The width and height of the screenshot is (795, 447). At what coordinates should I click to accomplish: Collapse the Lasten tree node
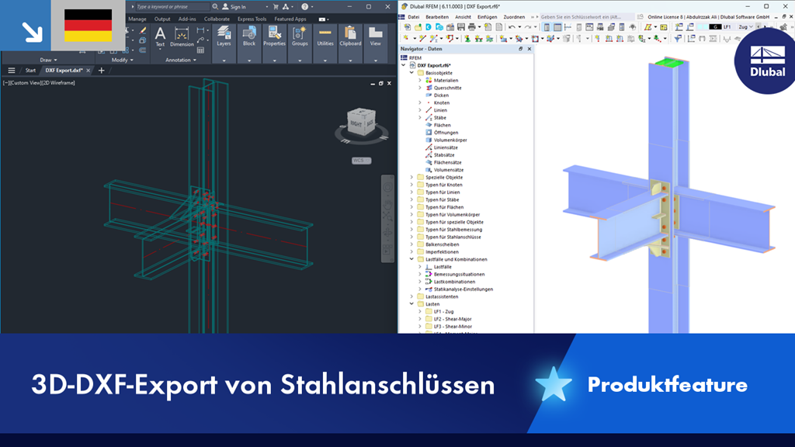click(x=411, y=304)
